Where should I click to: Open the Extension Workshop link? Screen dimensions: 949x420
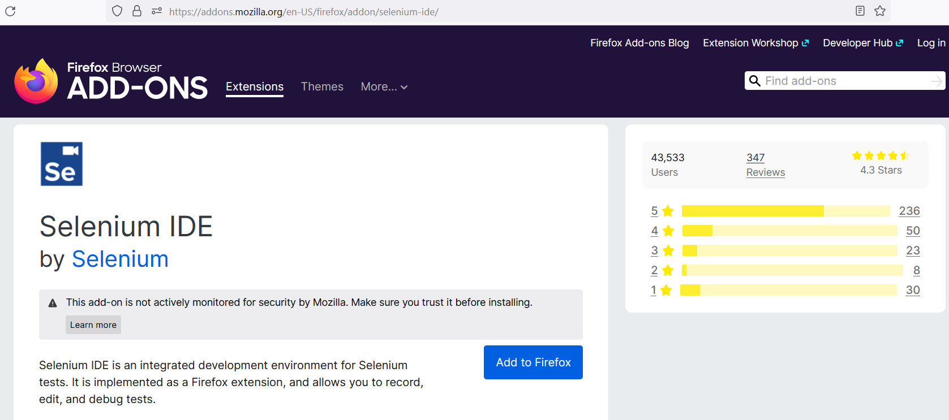tap(756, 43)
